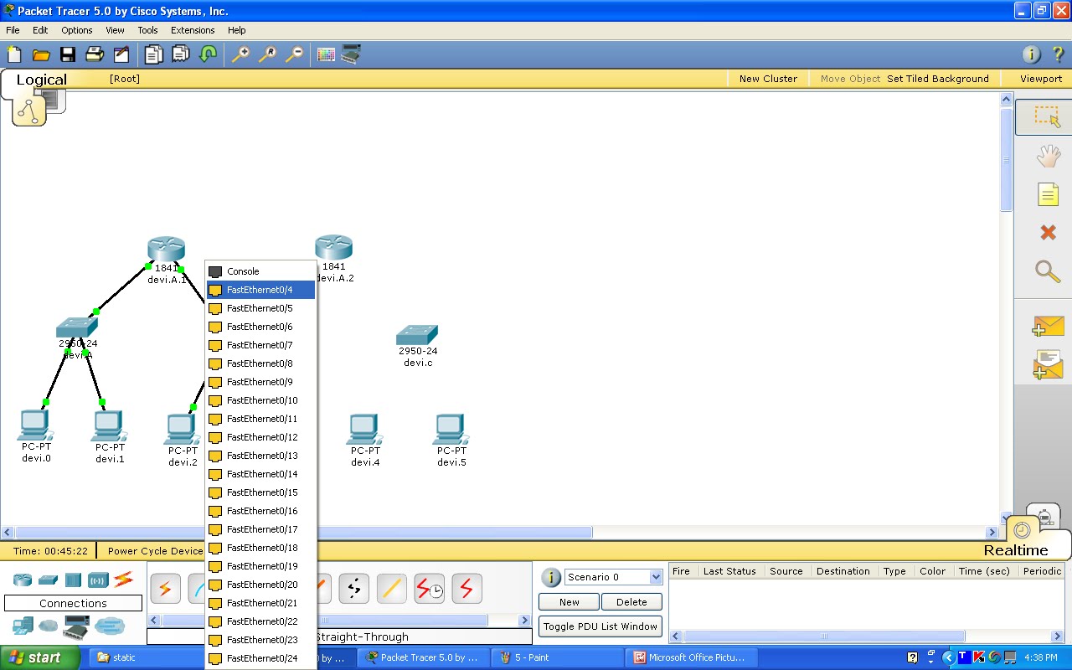Save the file with floppy disk icon

[68, 54]
